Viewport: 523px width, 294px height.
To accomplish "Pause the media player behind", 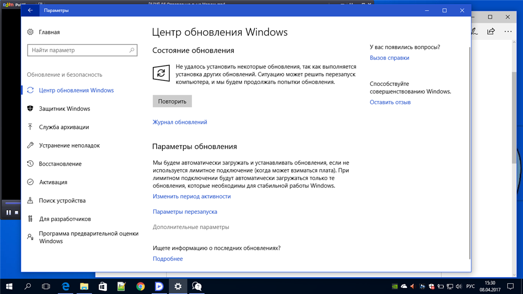I will pos(9,213).
